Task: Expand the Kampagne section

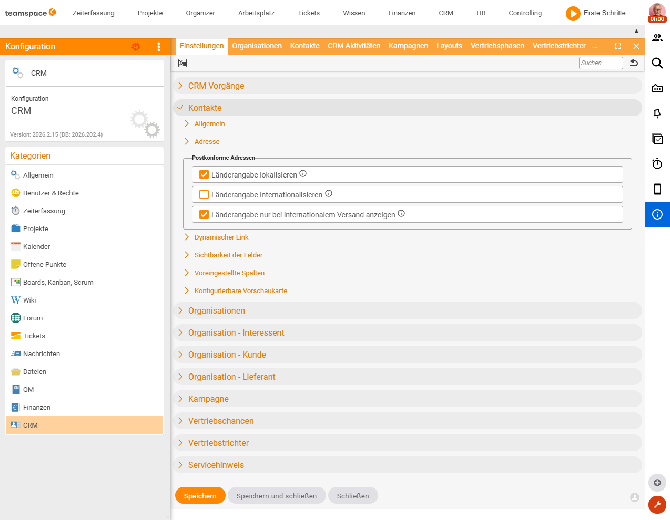Action: (x=408, y=399)
